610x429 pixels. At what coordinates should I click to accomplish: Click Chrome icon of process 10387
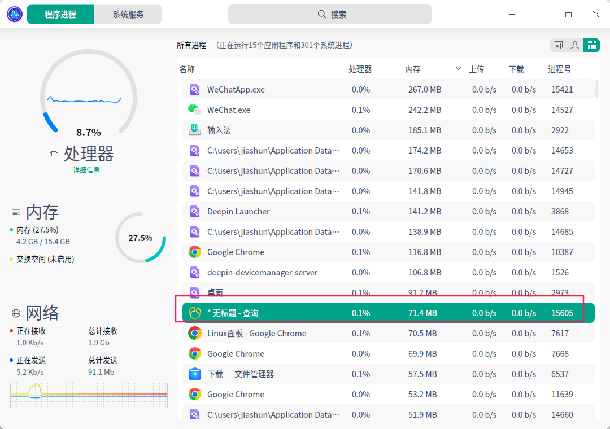195,252
